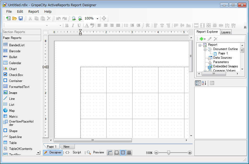The width and height of the screenshot is (249, 164).
Task: Select the FormattedText control in toolbox
Action: pyautogui.click(x=16, y=87)
